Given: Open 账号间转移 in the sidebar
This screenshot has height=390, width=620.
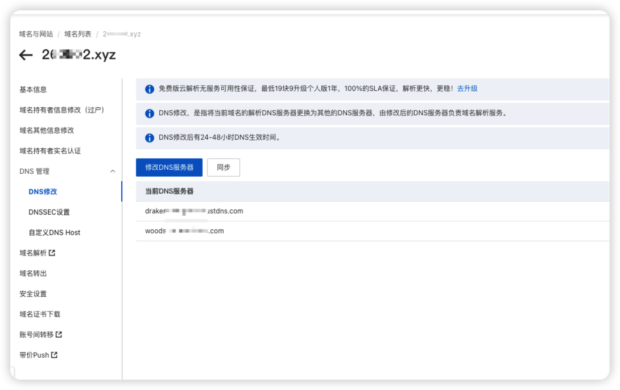Looking at the screenshot, I should tap(36, 335).
